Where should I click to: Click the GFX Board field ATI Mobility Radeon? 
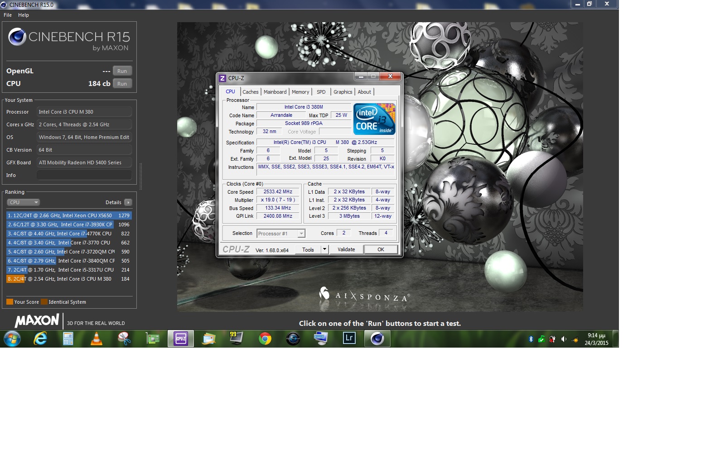coord(84,162)
